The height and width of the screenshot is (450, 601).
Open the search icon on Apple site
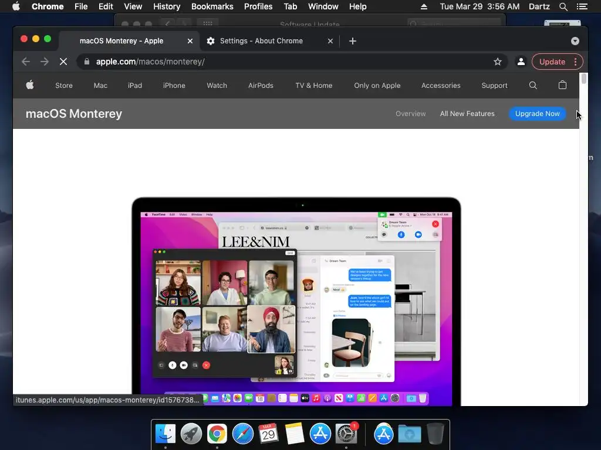click(x=533, y=86)
